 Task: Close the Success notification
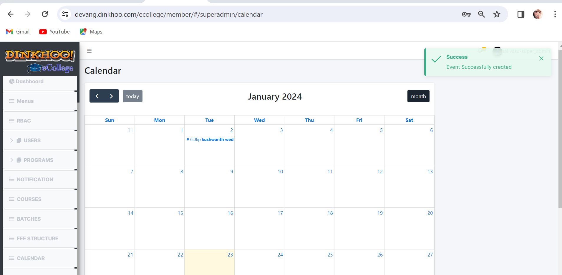click(x=541, y=58)
